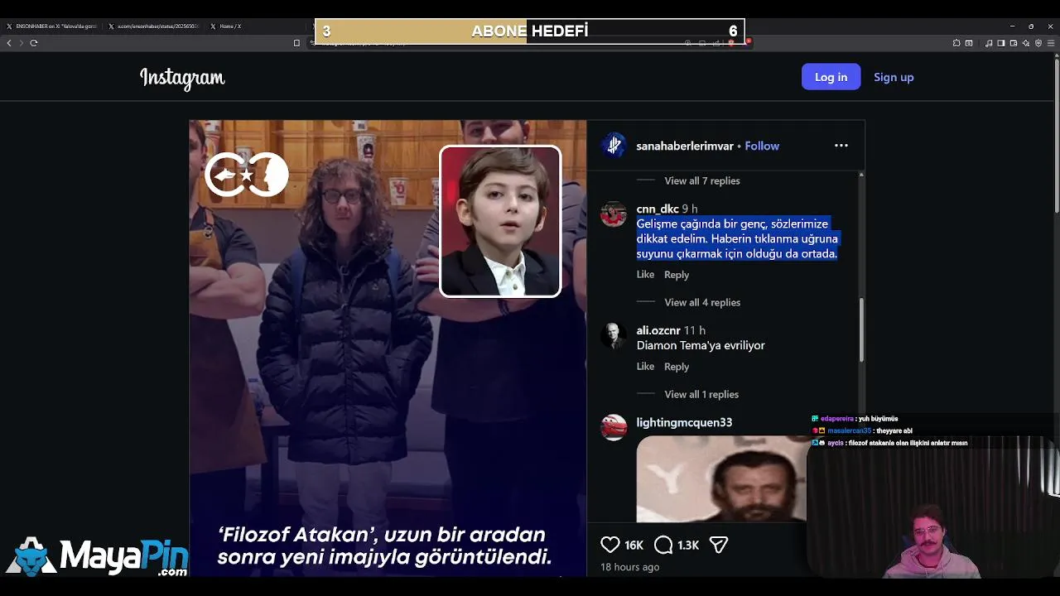Open sanahaberlerimvar profile avatar
The width and height of the screenshot is (1060, 596).
[x=614, y=146]
